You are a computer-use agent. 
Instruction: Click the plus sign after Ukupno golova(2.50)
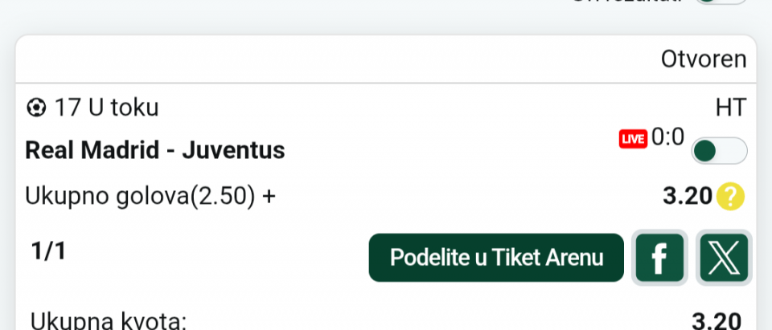coord(269,197)
